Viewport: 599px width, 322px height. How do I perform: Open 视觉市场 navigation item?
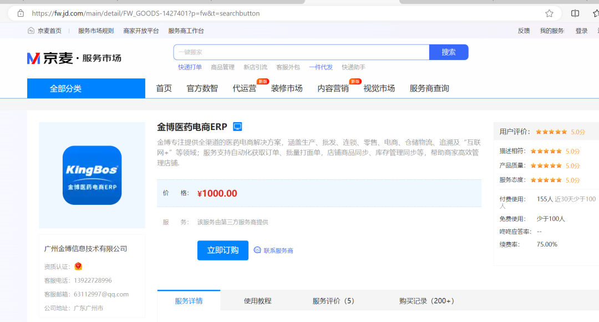click(379, 88)
